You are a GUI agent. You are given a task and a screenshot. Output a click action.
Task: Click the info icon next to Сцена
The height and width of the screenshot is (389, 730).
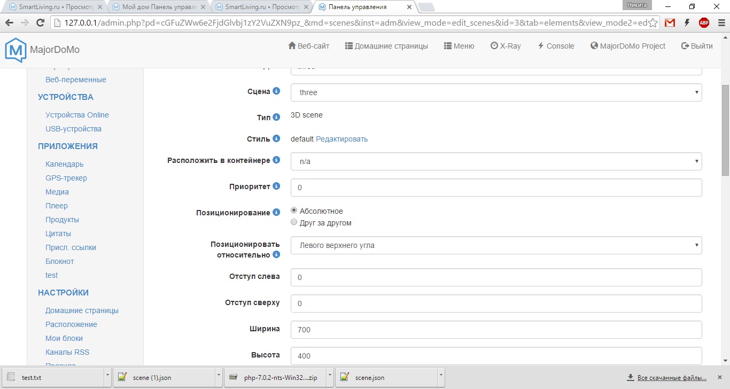[276, 91]
